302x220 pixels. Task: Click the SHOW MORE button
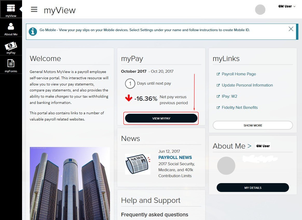pos(253,125)
